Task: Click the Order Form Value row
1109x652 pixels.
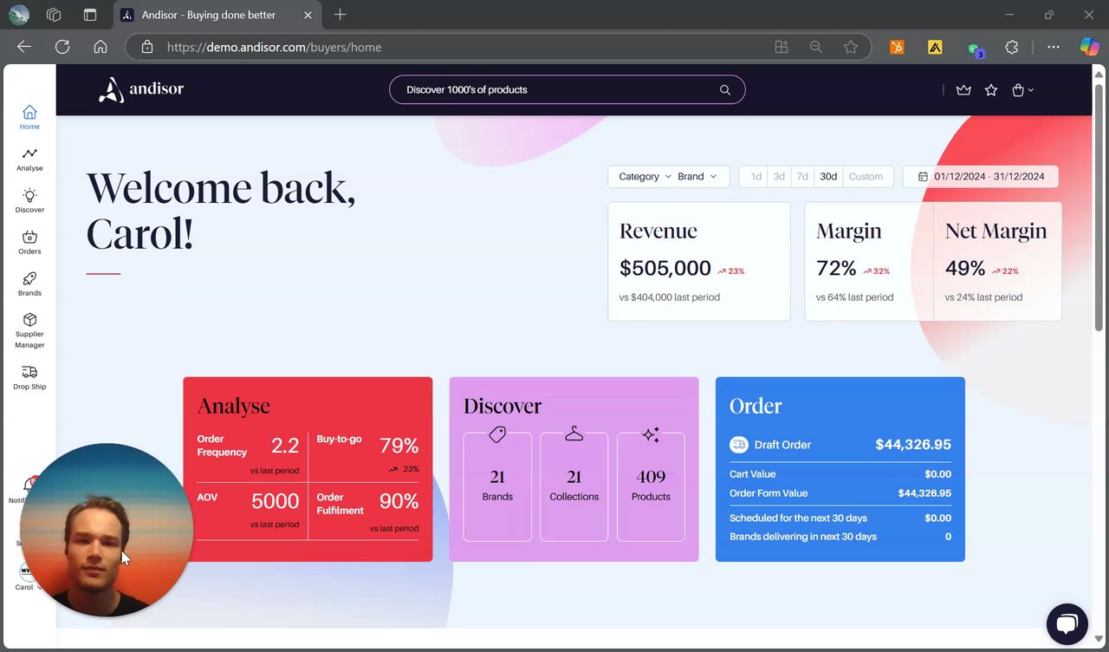Action: coord(840,493)
